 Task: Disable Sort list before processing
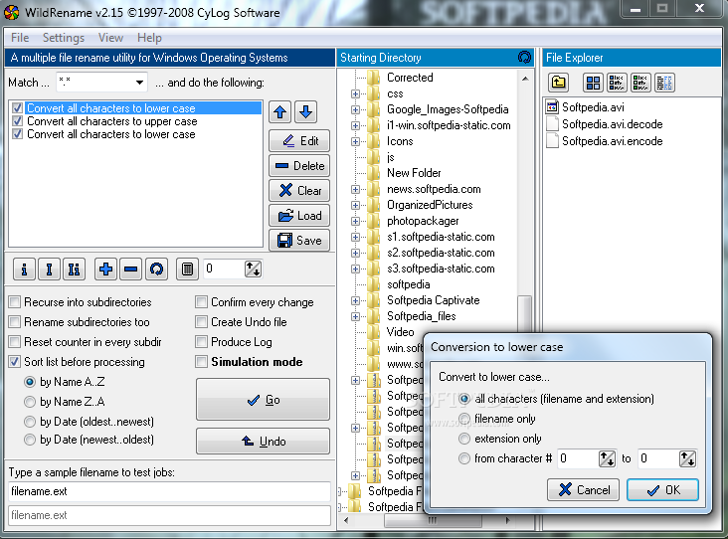tap(14, 362)
